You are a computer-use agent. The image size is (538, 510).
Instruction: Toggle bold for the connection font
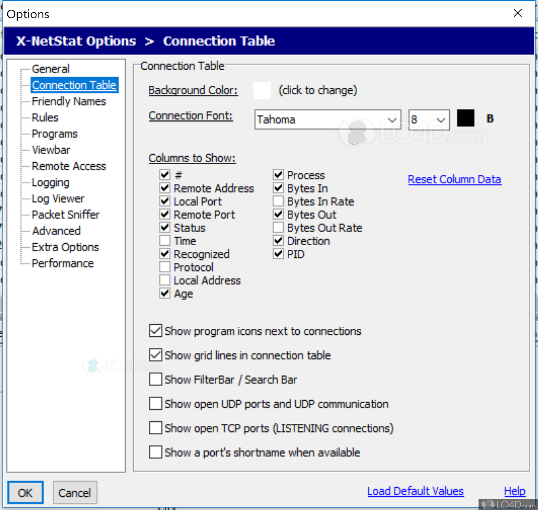[x=490, y=118]
